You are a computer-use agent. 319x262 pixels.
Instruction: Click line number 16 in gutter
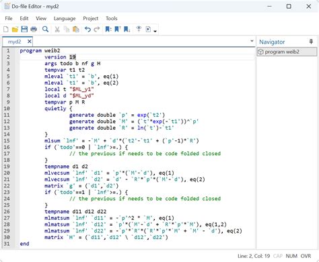pos(7,147)
